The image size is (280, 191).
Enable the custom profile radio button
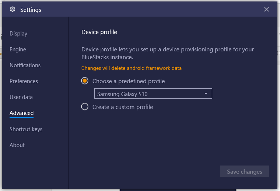click(x=85, y=107)
